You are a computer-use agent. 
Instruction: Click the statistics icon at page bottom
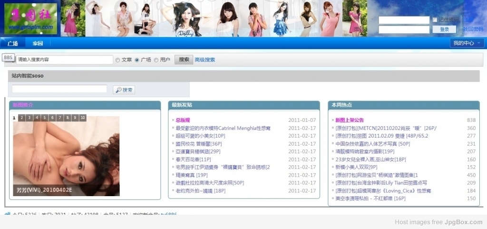coord(7,215)
